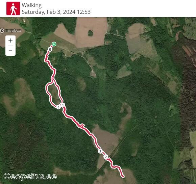
Task: Click the heart-shaped clearing west of the route
Action: [x=19, y=96]
